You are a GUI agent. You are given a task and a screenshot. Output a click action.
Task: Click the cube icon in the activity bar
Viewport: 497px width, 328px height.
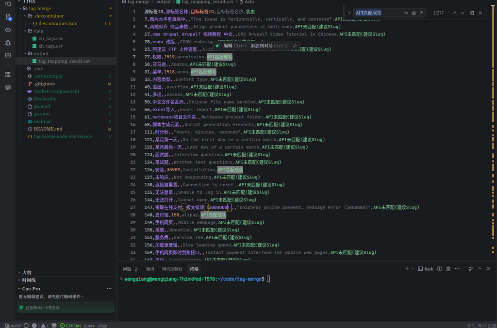[8, 87]
